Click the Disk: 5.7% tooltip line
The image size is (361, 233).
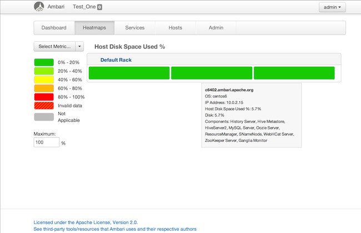point(214,115)
